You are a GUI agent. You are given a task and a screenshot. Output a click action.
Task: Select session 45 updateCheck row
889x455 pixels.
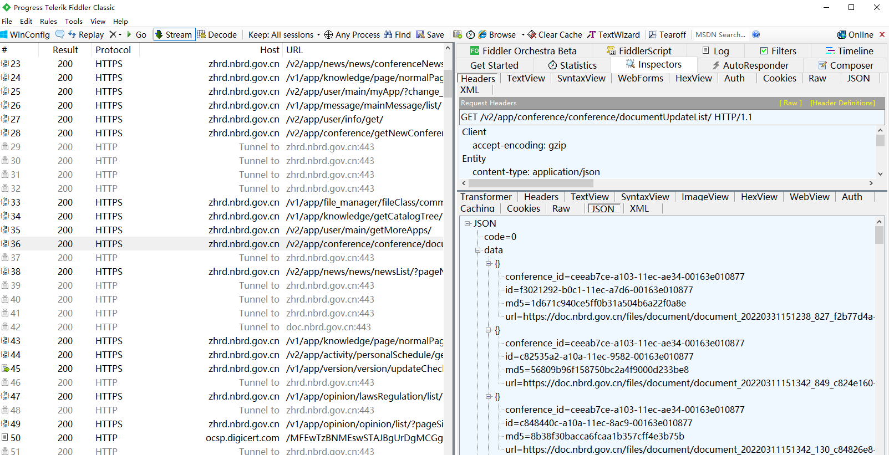[x=222, y=369]
